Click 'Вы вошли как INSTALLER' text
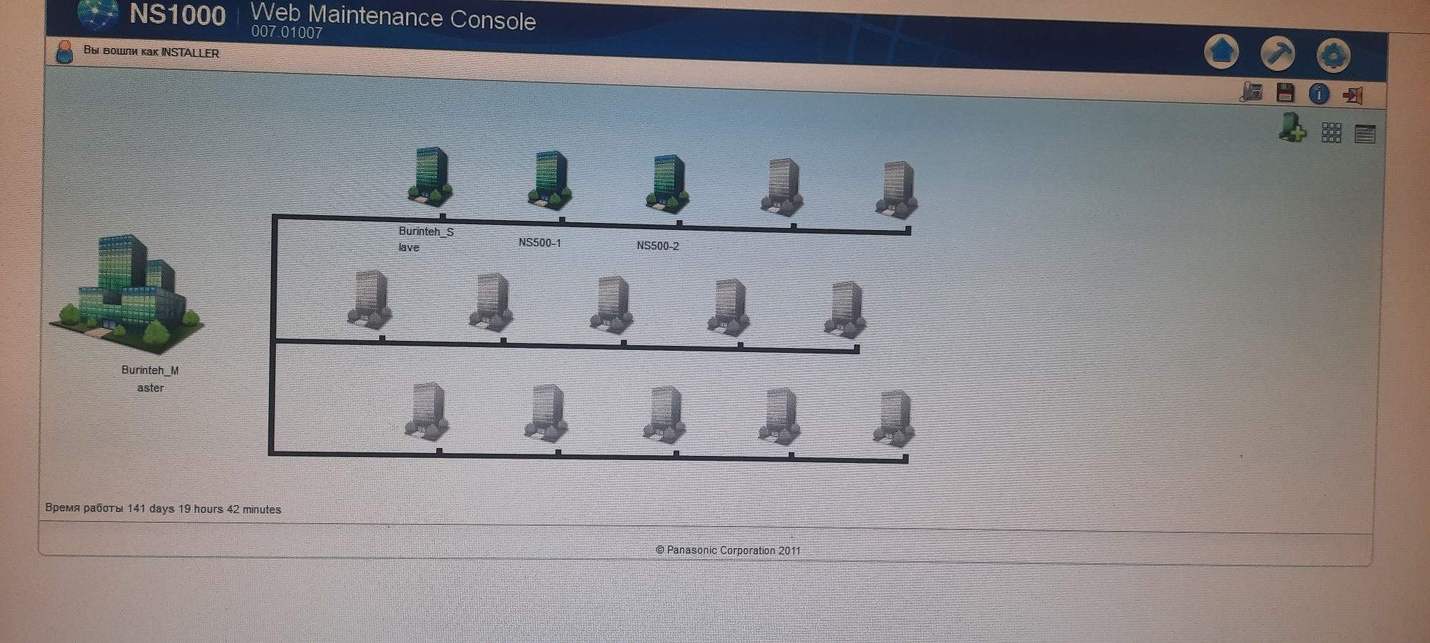Image resolution: width=1430 pixels, height=643 pixels. tap(151, 51)
